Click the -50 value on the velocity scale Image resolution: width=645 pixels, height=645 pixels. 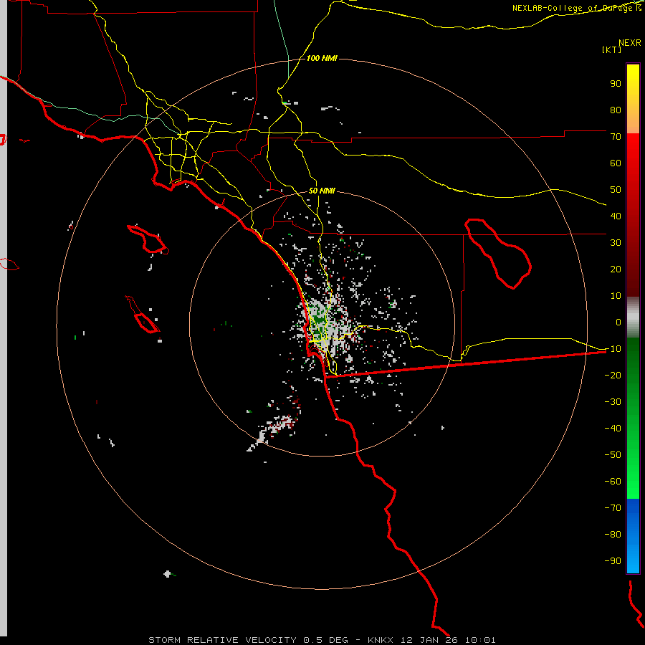coord(613,455)
